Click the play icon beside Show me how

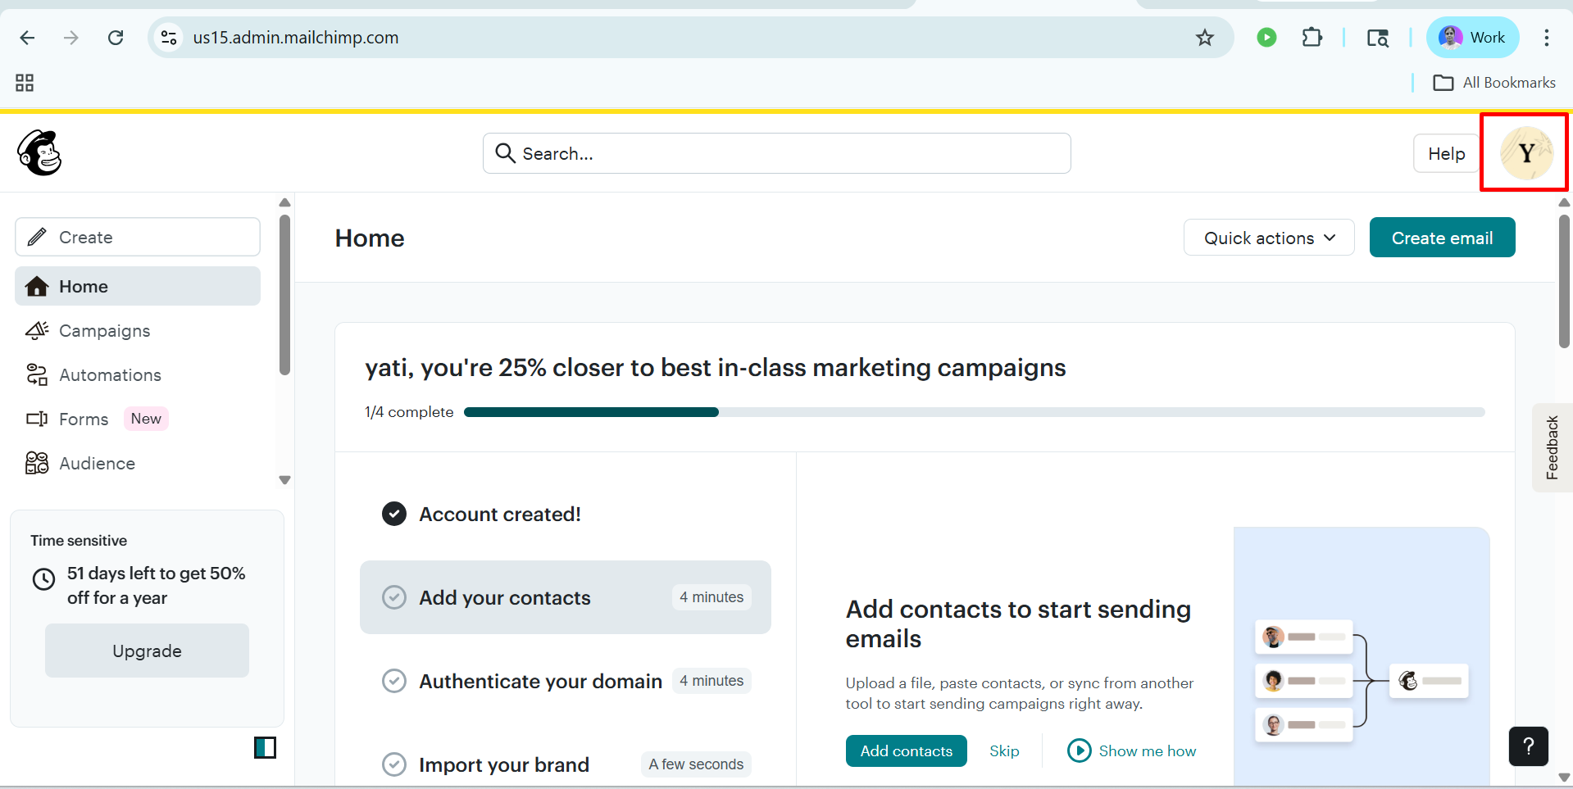pyautogui.click(x=1080, y=750)
